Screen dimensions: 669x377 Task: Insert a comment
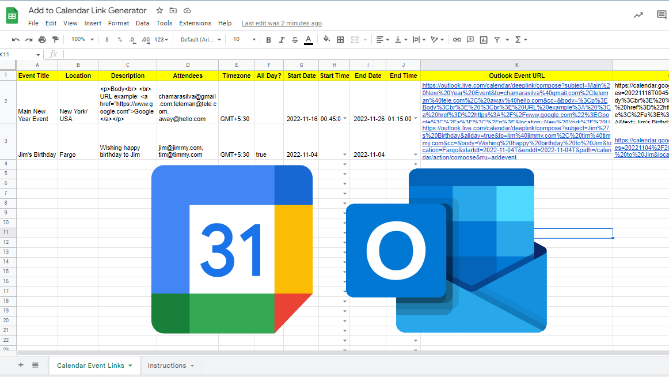tap(470, 40)
